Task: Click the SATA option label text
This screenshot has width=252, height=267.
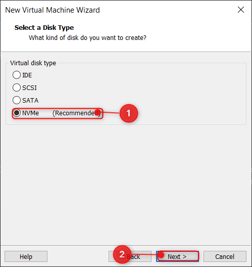Action: click(30, 100)
